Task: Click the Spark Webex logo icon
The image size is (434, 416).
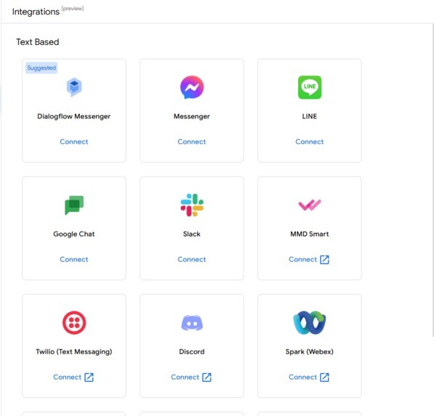Action: [310, 322]
